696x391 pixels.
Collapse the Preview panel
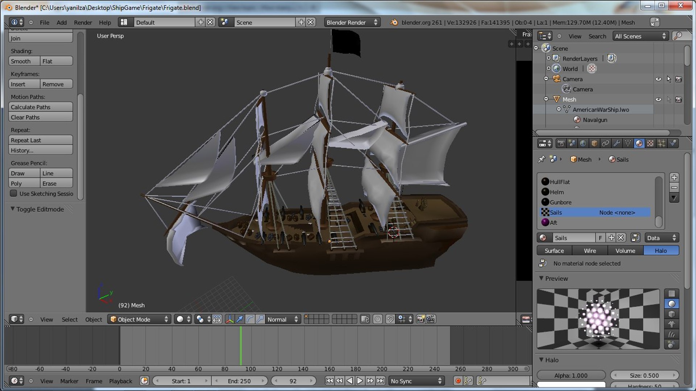[x=542, y=278]
